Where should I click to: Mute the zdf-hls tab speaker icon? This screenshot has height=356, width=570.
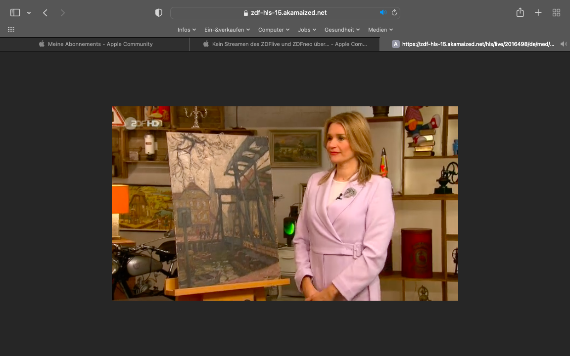pyautogui.click(x=563, y=44)
